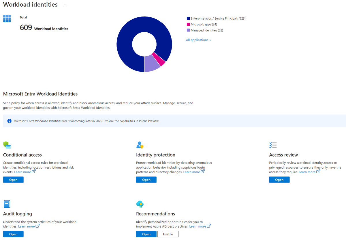Image resolution: width=346 pixels, height=240 pixels.
Task: Click the Enterprise apps / Service Principals (523) legend label
Action: (x=218, y=18)
